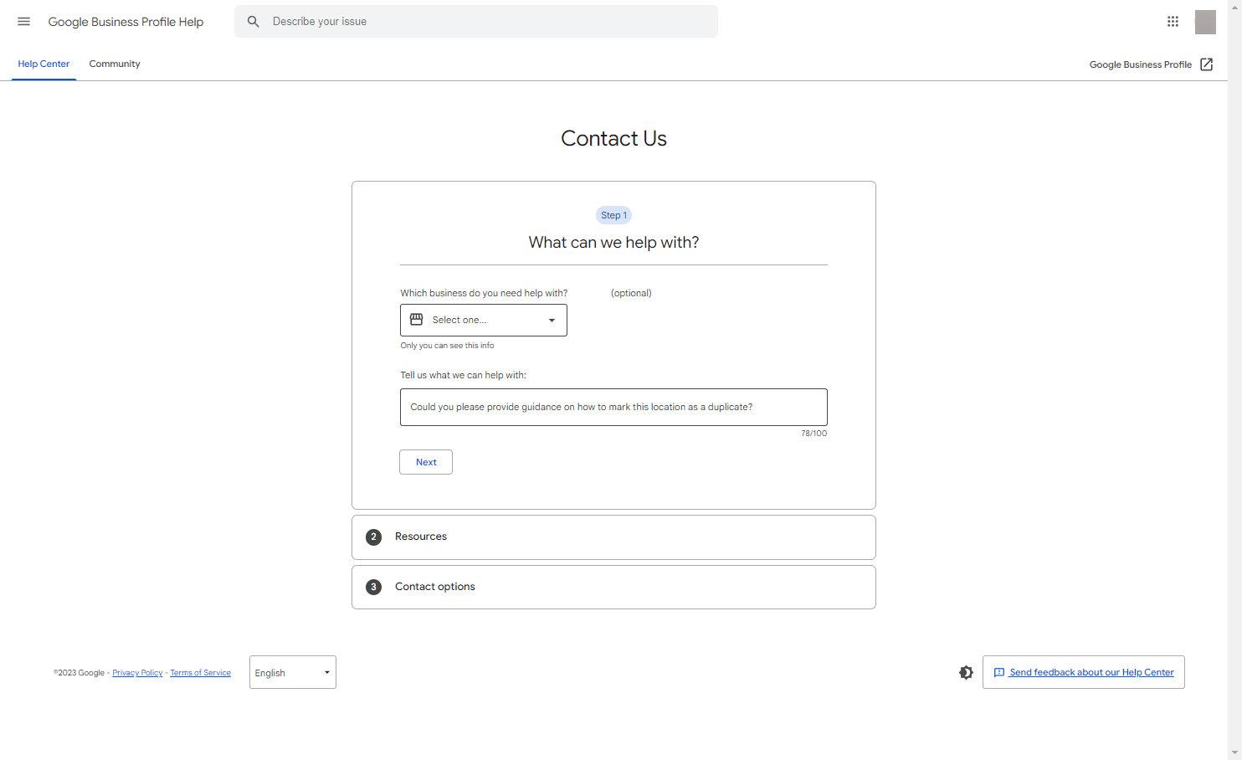Viewport: 1242px width, 760px height.
Task: Click the storefront icon in business selector
Action: (x=416, y=320)
